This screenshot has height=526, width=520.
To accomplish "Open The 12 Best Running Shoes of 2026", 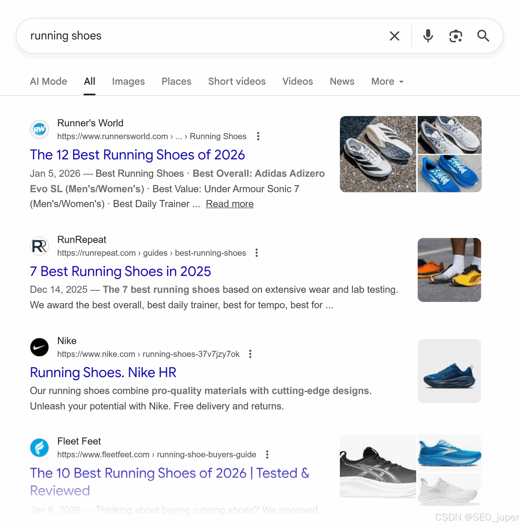I will pos(137,155).
